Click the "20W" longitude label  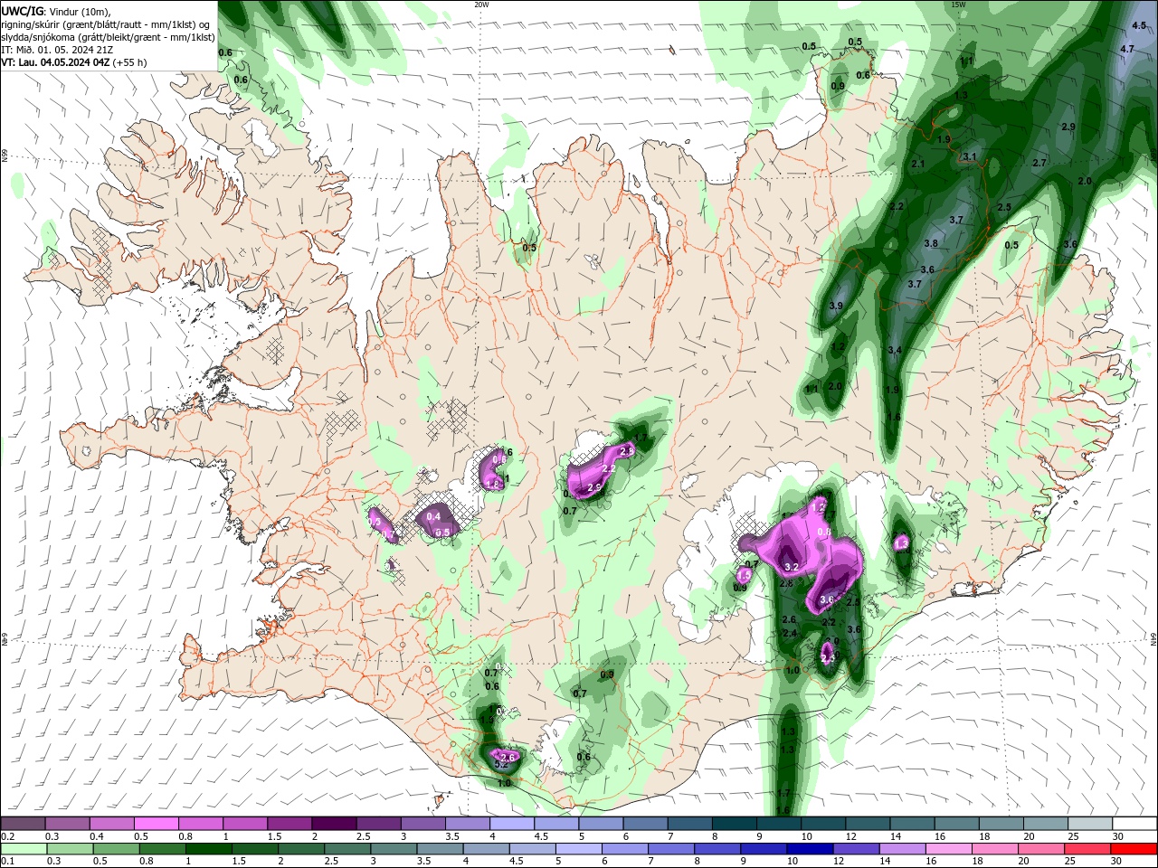481,5
